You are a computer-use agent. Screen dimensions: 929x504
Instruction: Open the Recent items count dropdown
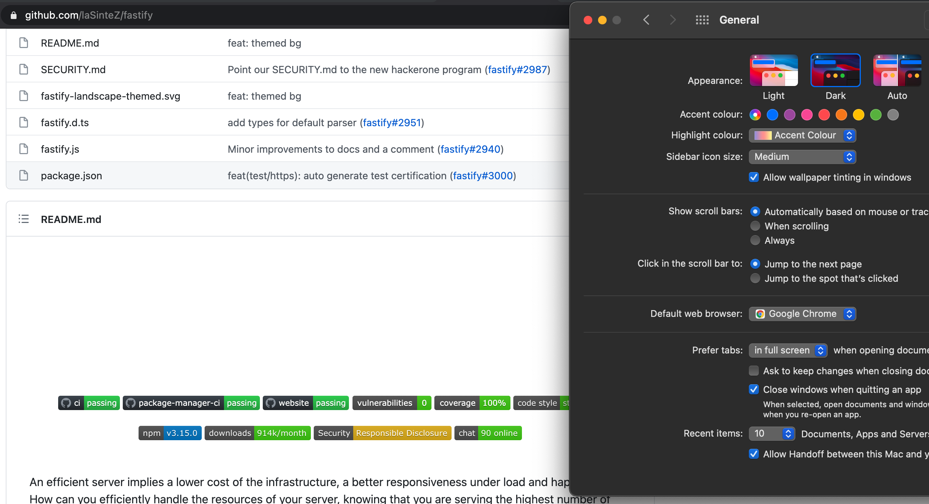point(772,433)
